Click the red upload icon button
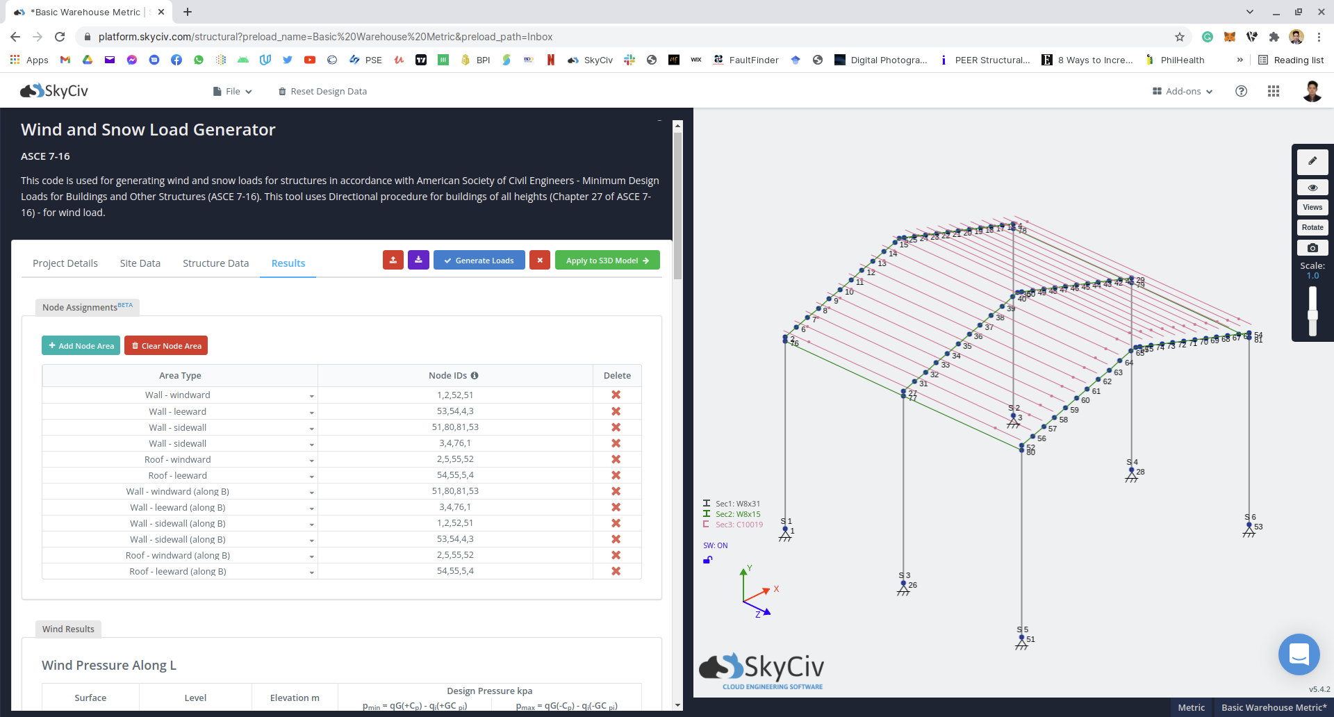 tap(393, 261)
